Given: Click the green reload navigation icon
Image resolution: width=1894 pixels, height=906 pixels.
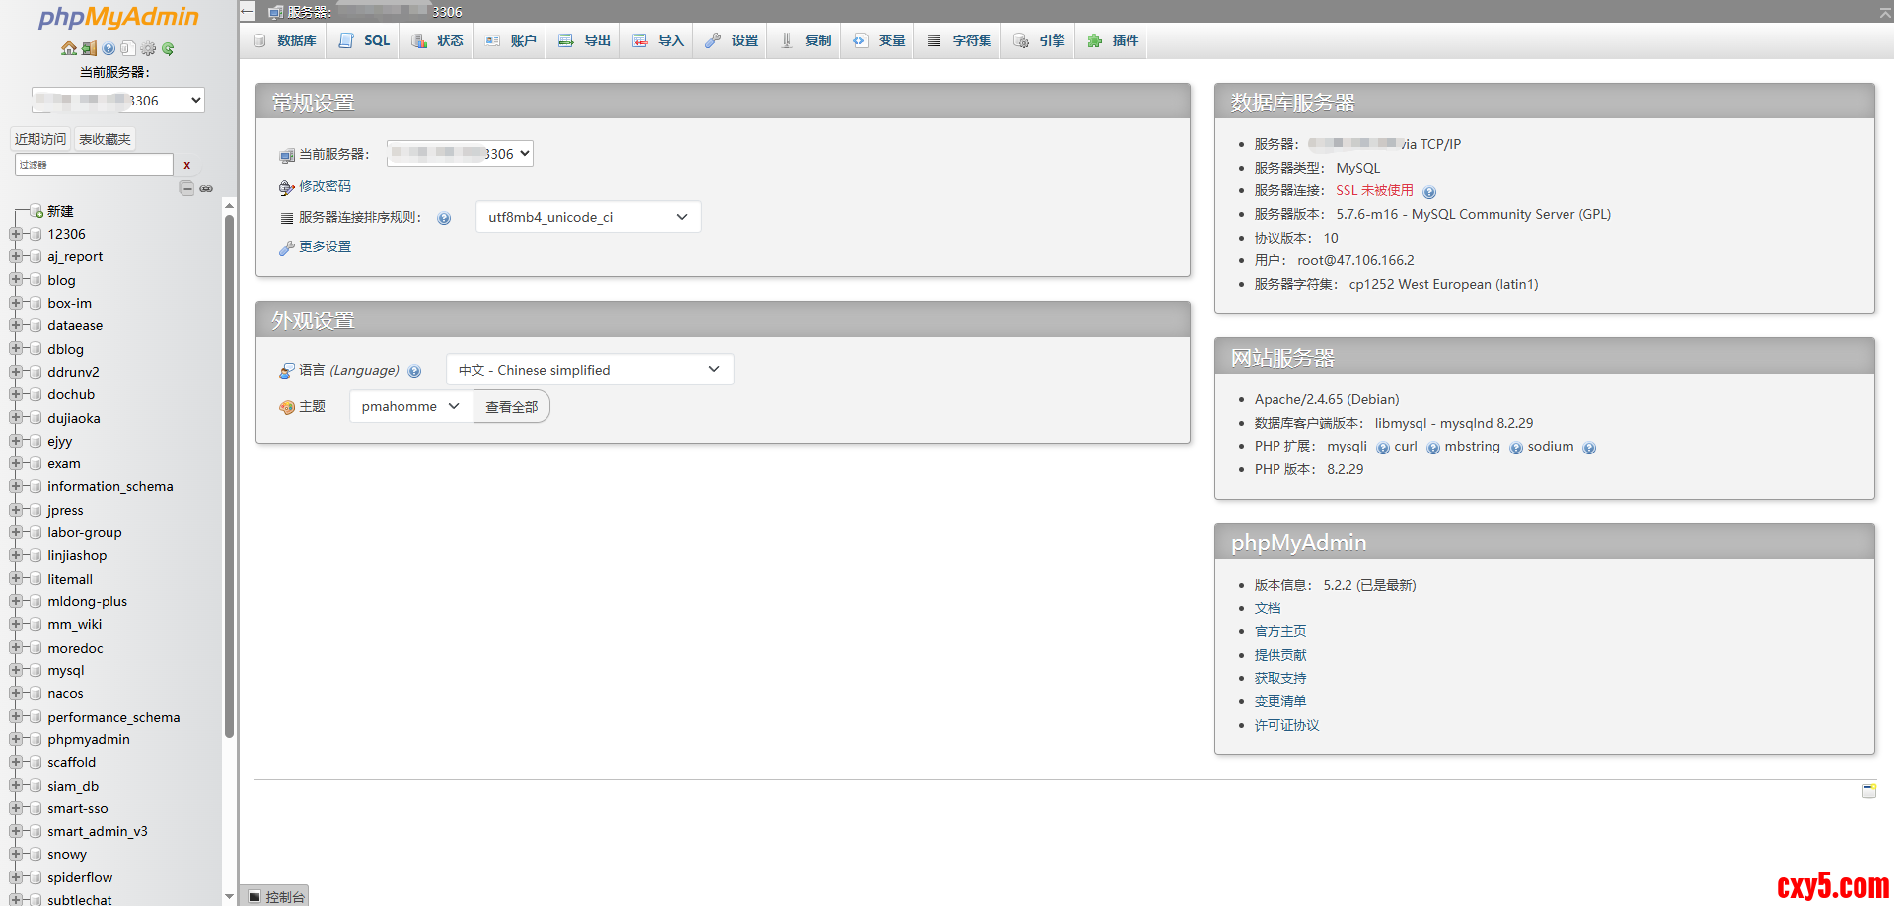Looking at the screenshot, I should coord(168,48).
